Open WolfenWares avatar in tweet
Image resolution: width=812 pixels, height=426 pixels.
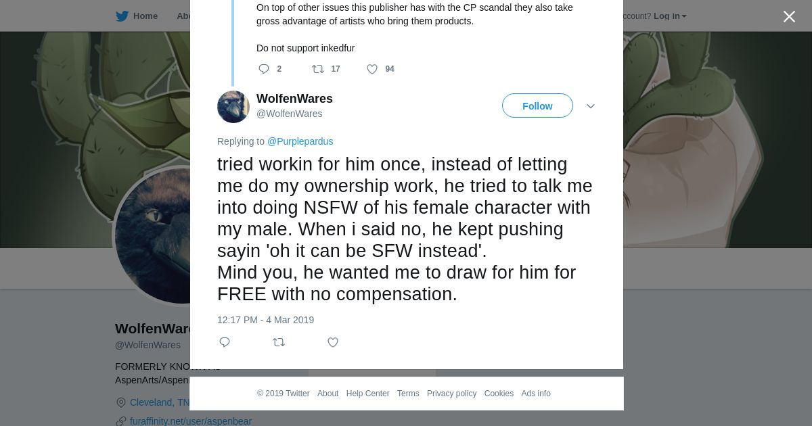click(233, 107)
